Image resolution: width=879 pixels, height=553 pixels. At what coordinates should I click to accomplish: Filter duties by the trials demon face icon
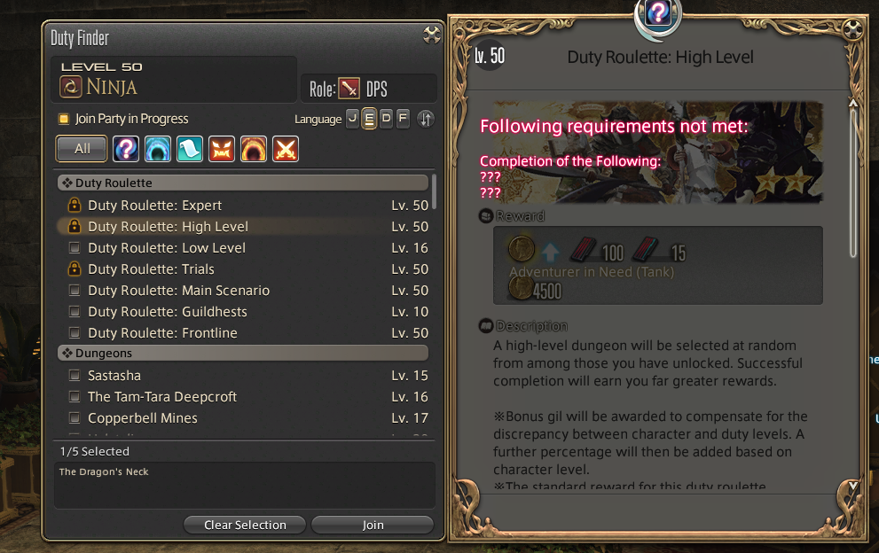coord(222,149)
